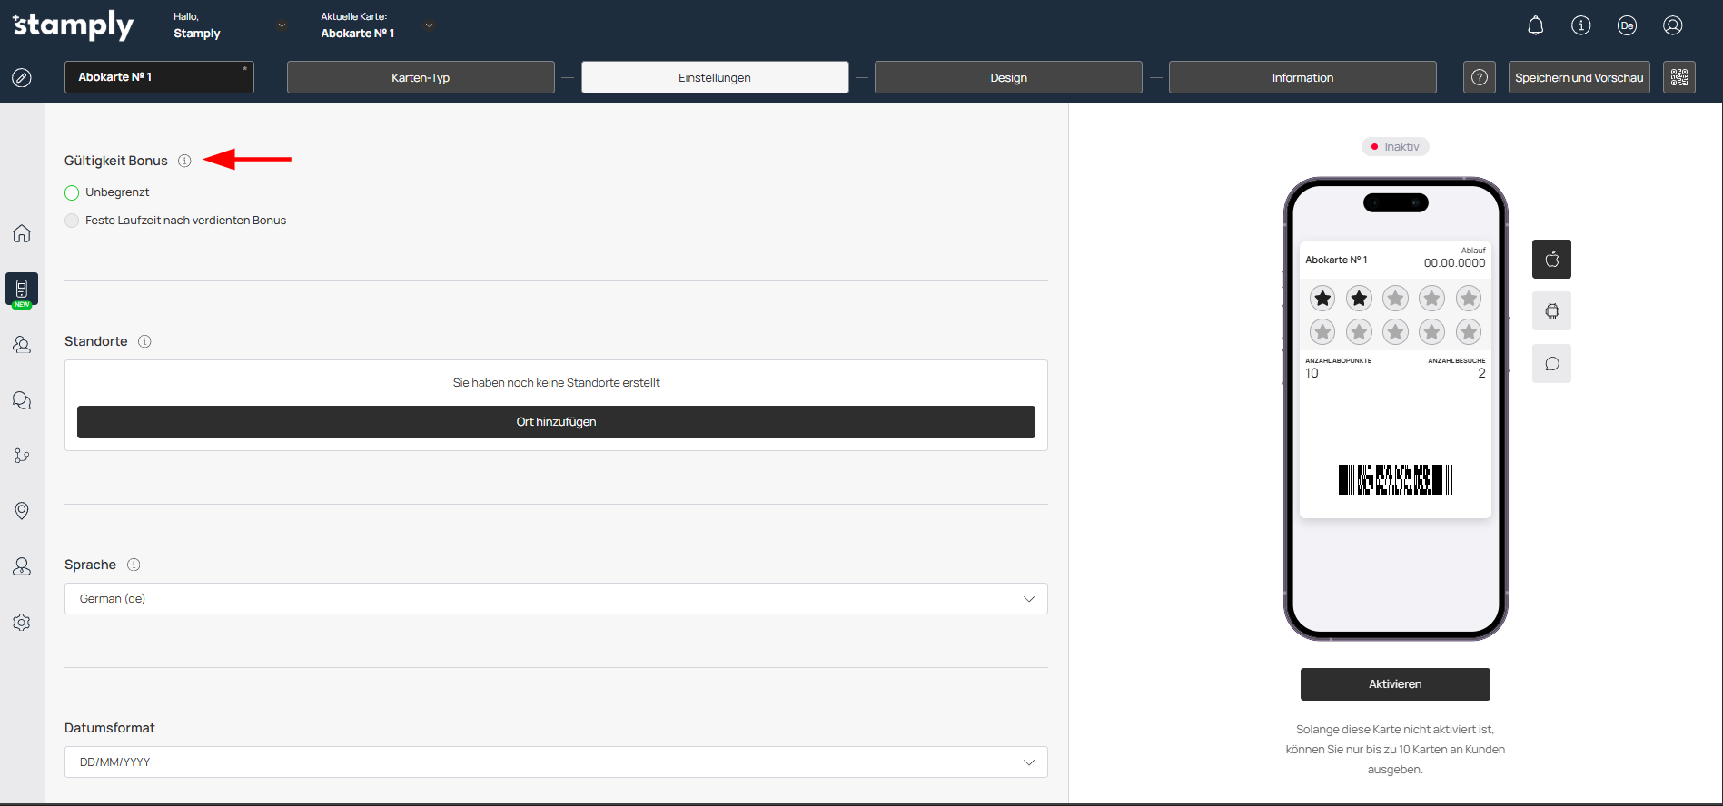This screenshot has height=806, width=1723.
Task: Select the Unbegrenzt radio option
Action: click(x=73, y=192)
